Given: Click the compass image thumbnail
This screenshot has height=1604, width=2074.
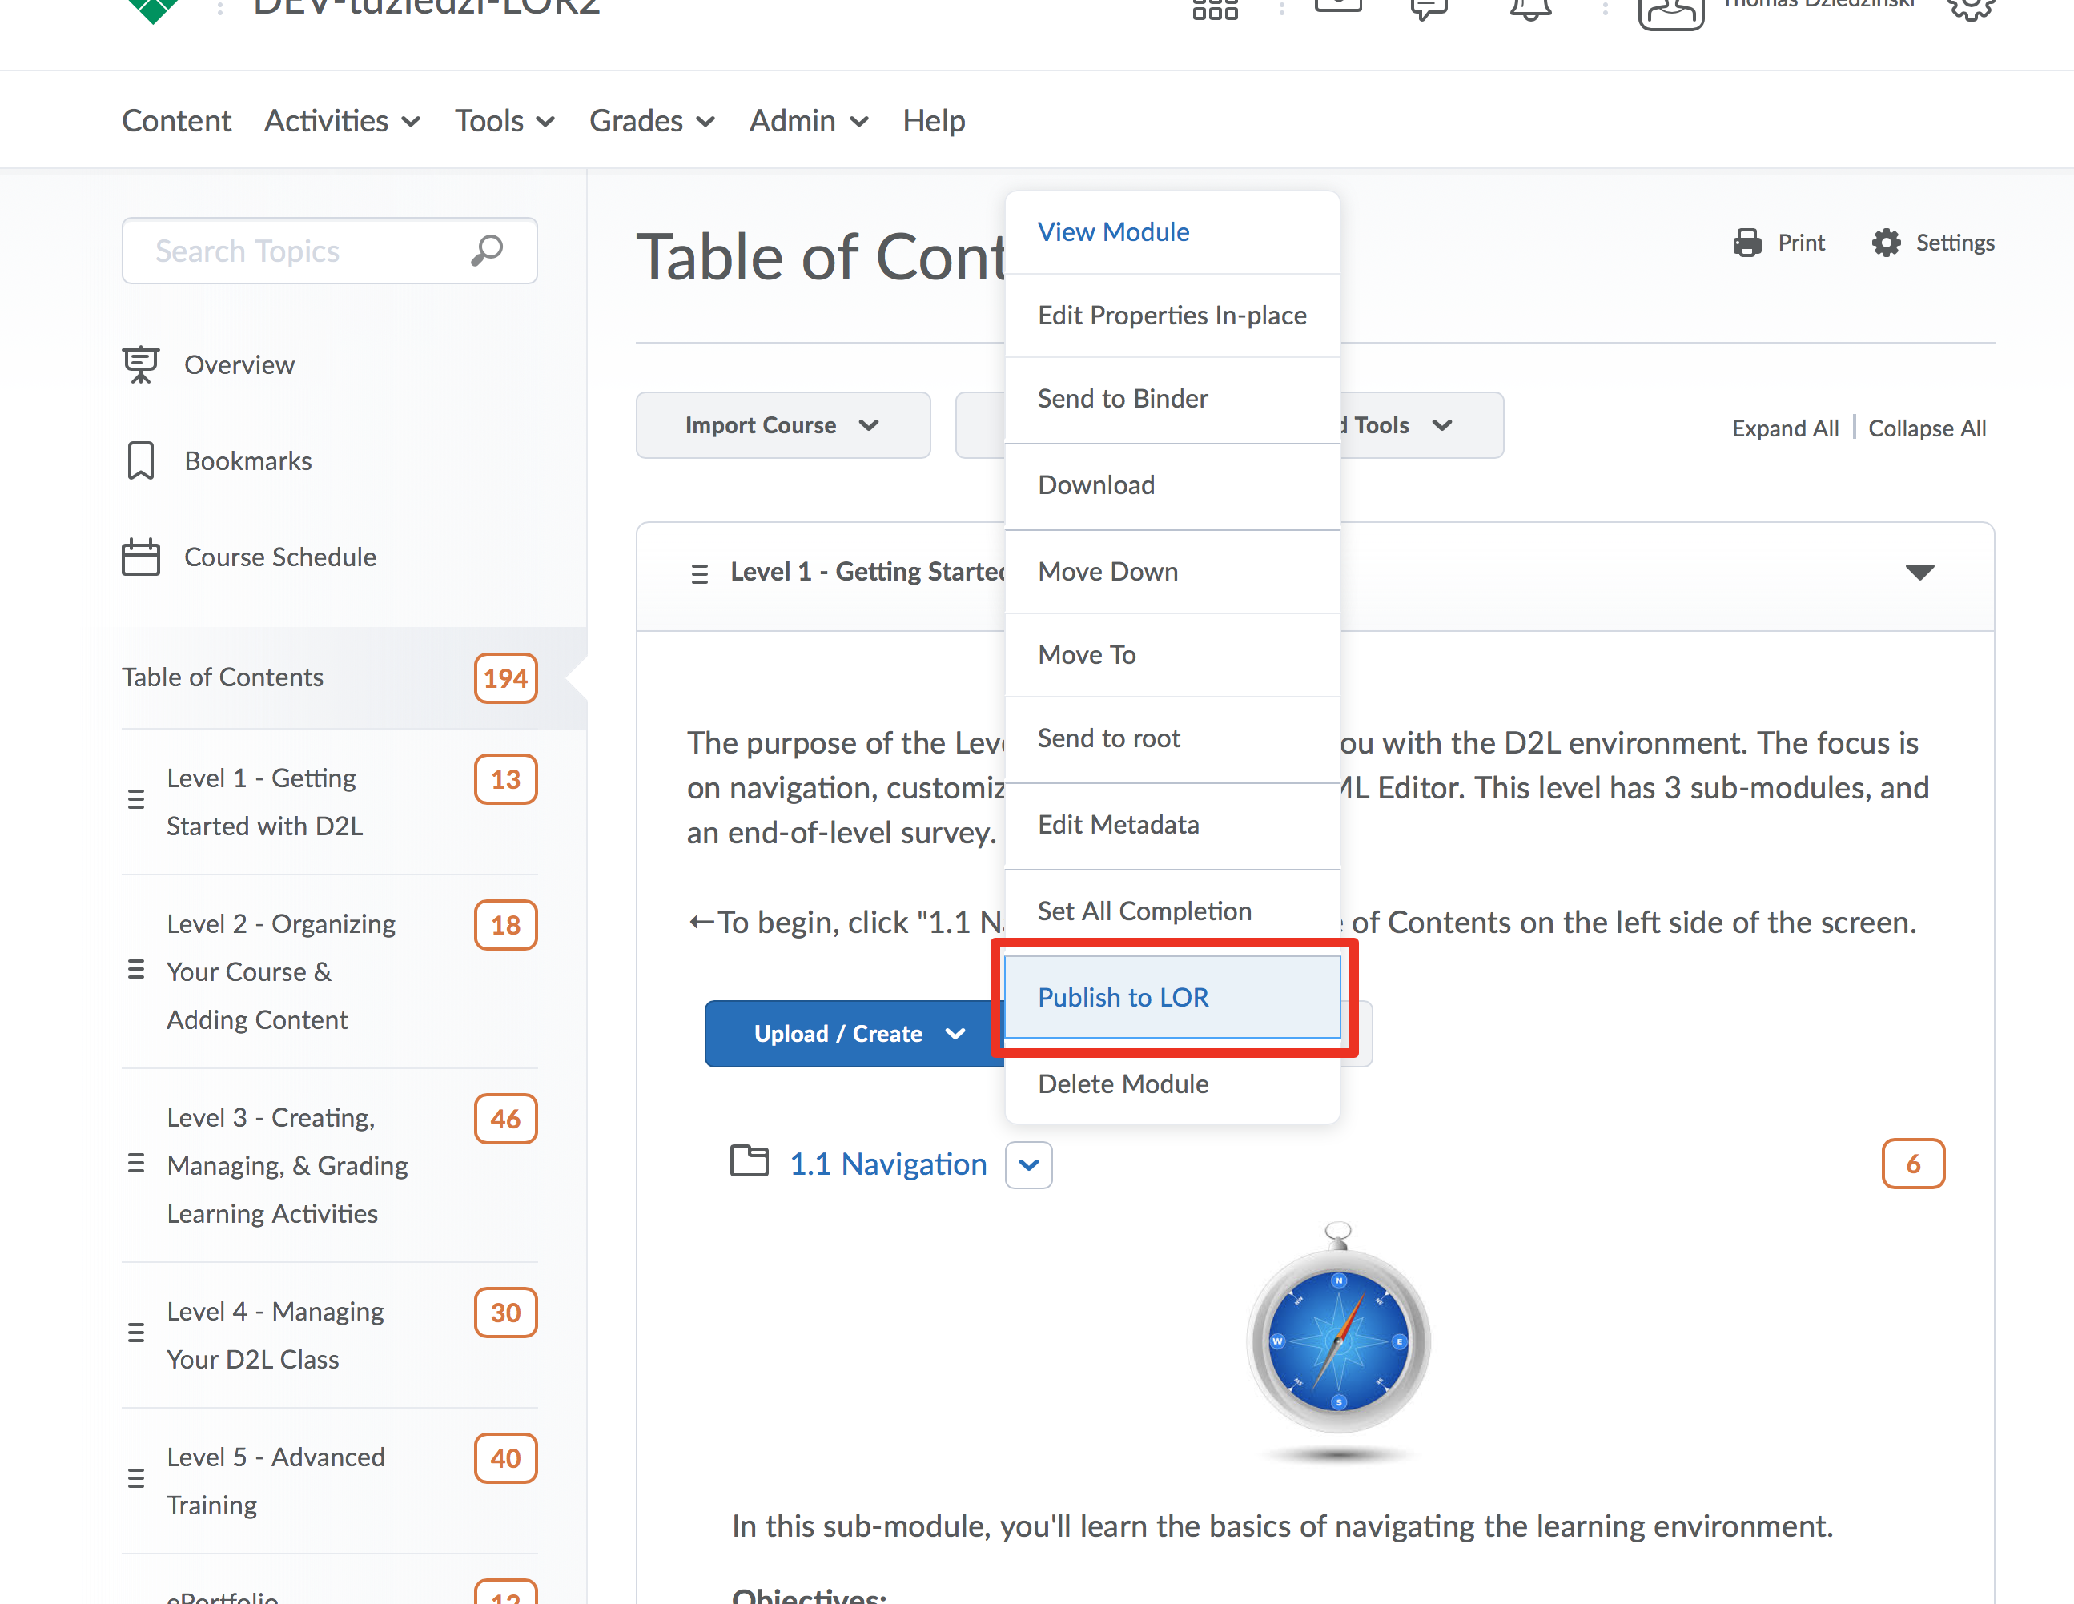Looking at the screenshot, I should pyautogui.click(x=1337, y=1341).
